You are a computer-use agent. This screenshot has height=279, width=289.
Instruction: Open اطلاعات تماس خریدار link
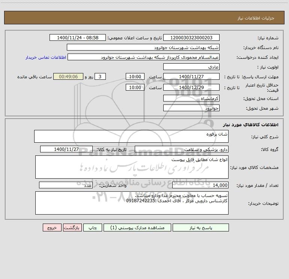coord(46,57)
